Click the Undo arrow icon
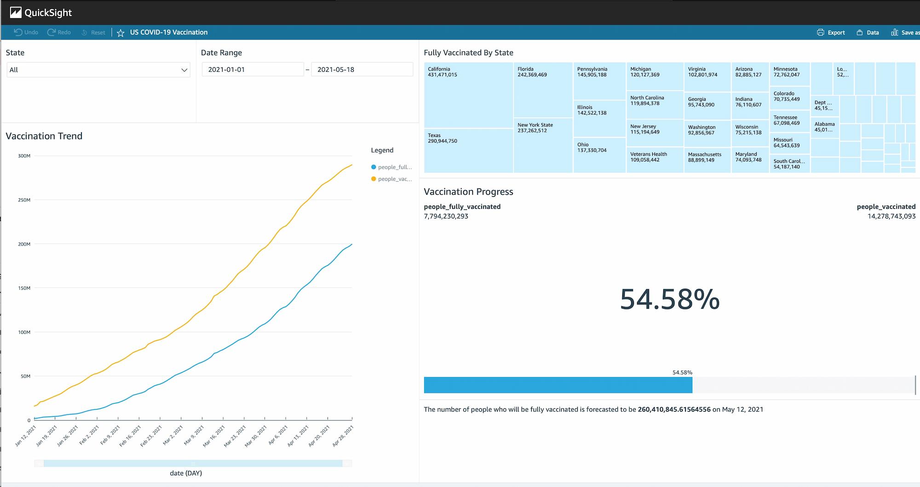 (18, 32)
